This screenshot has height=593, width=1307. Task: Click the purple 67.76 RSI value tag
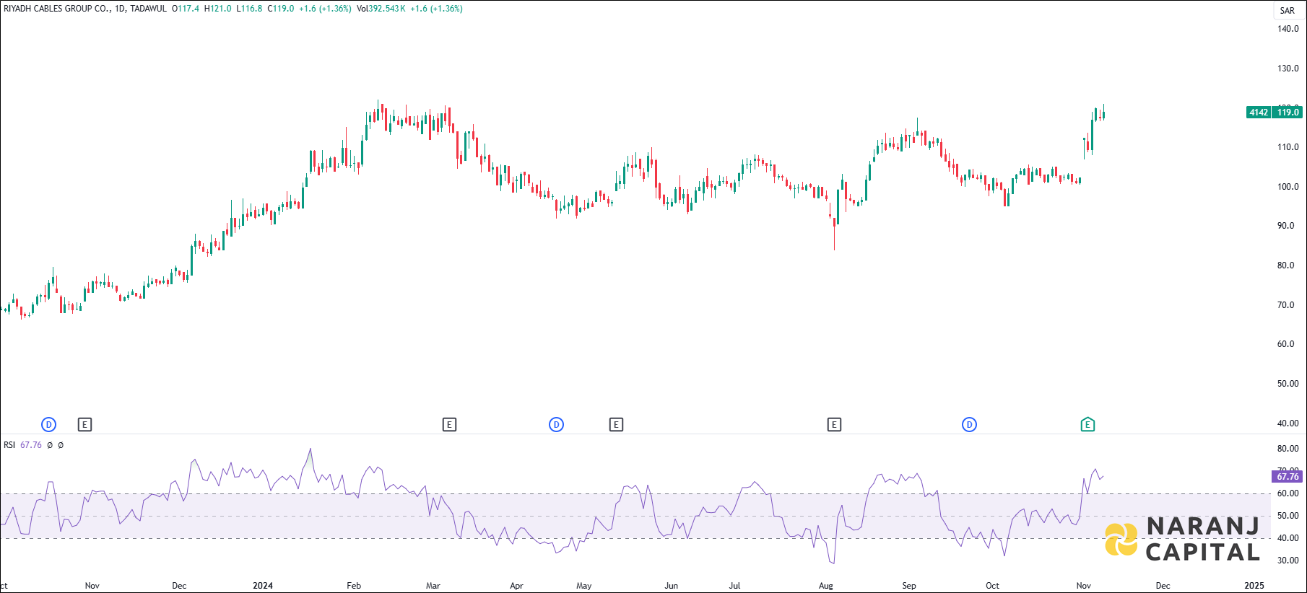coord(1288,476)
